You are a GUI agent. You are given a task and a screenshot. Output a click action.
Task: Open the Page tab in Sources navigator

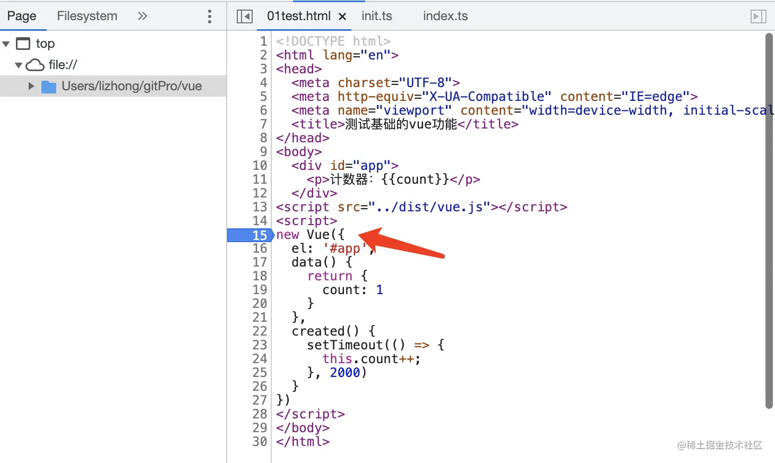[22, 16]
